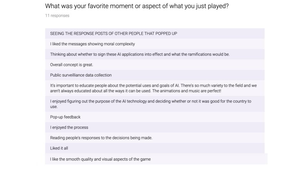Screen dimensions: 306x172
Task: Click the 'Public surveilliance data collection' response
Action: coord(155,75)
